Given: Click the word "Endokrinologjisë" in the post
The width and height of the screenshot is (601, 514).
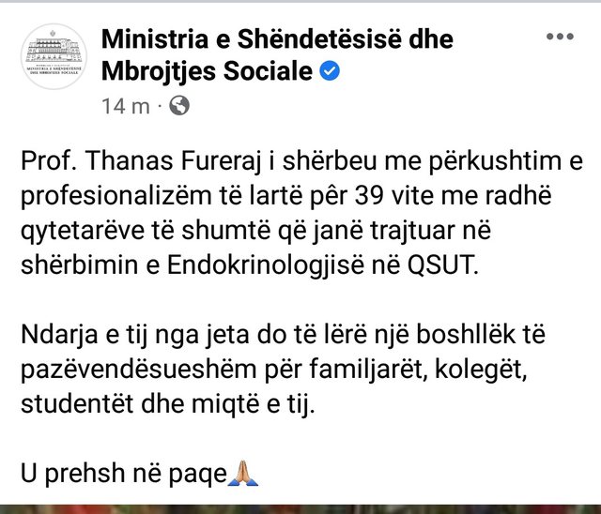Looking at the screenshot, I should coord(265,265).
